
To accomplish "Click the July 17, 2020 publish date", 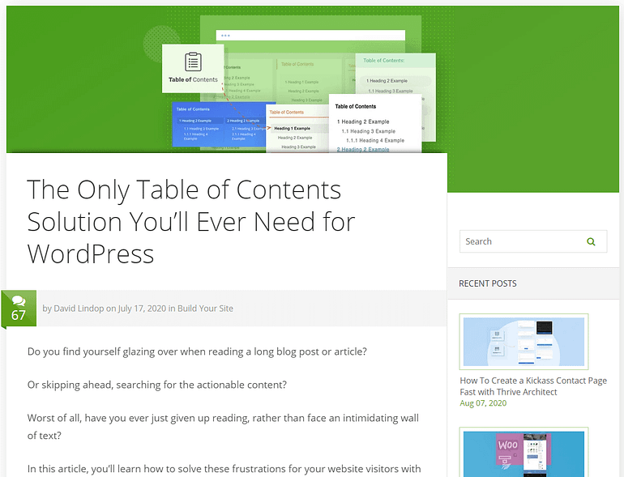I will [142, 309].
